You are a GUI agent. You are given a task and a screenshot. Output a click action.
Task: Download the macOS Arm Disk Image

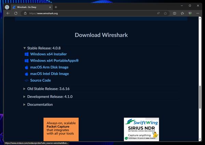[49, 67]
